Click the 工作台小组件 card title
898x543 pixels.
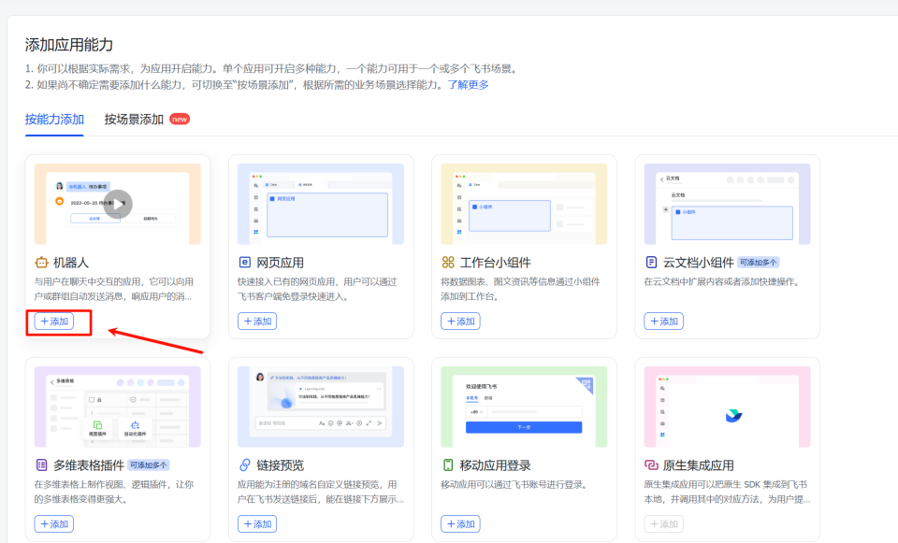pyautogui.click(x=496, y=263)
